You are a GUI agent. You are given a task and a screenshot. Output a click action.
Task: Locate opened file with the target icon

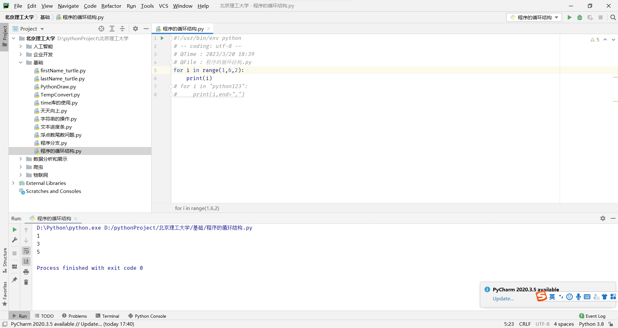[x=101, y=29]
